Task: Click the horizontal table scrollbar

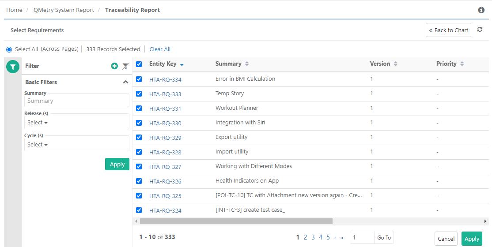Action: (x=236, y=221)
